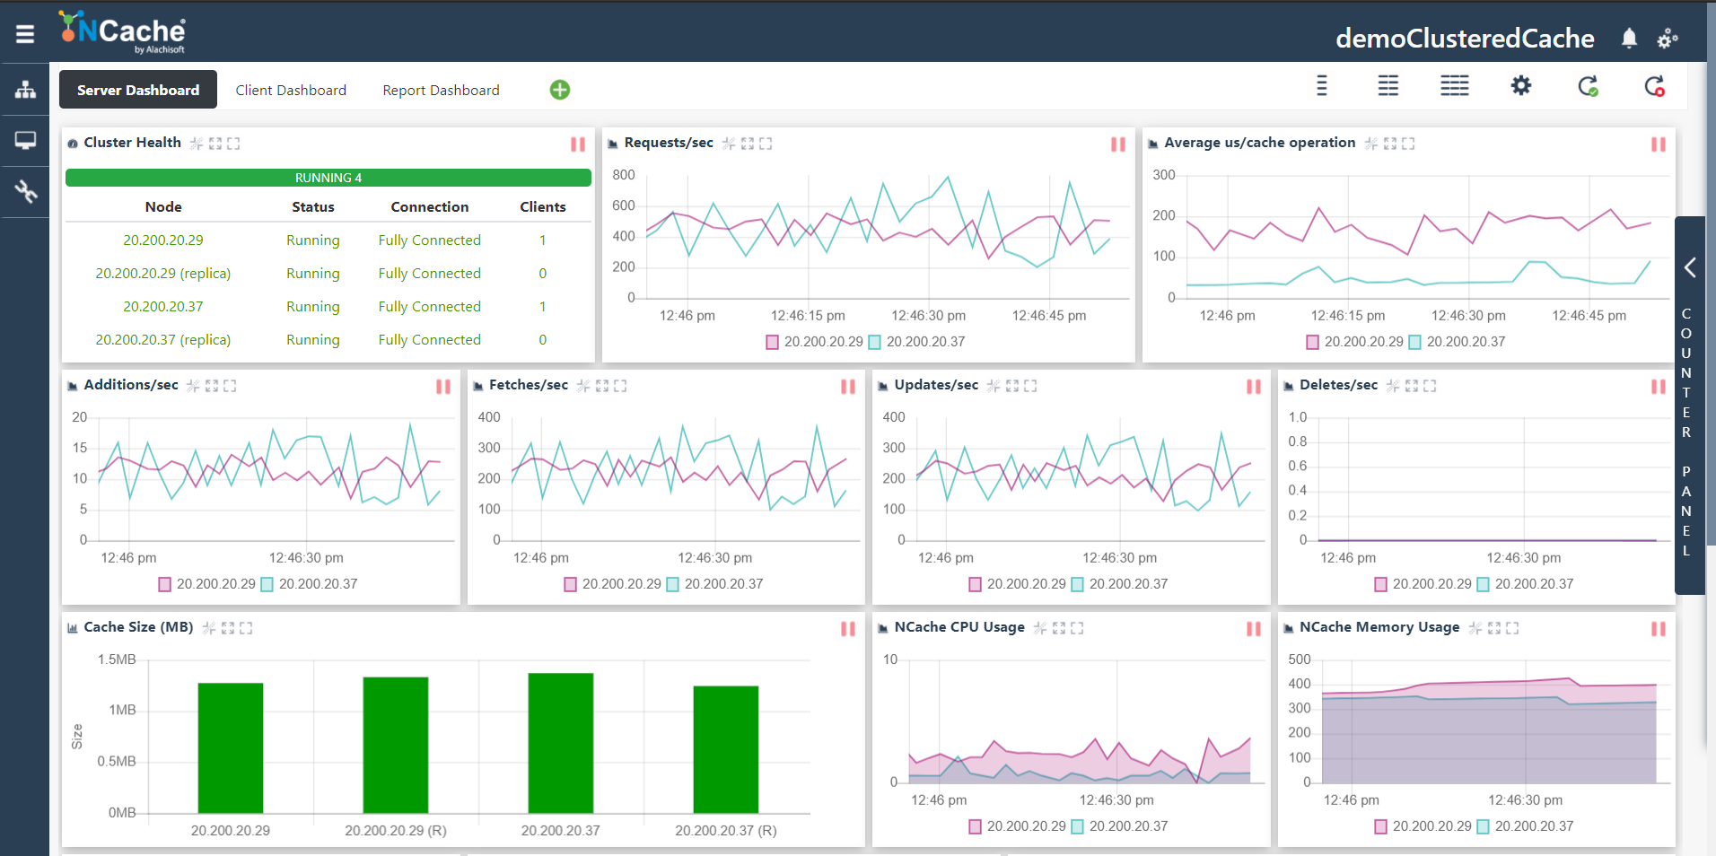Click the first small icon beside Cluster Health

197,144
